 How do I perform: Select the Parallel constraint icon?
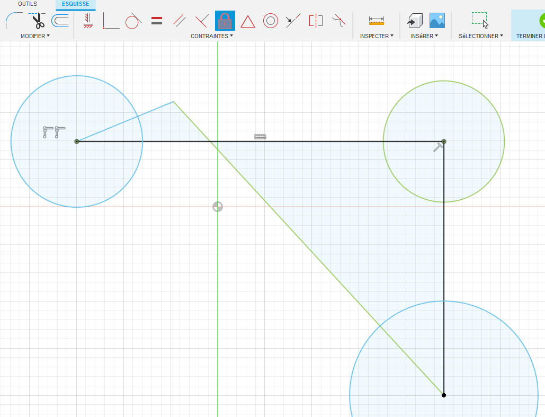tap(180, 21)
